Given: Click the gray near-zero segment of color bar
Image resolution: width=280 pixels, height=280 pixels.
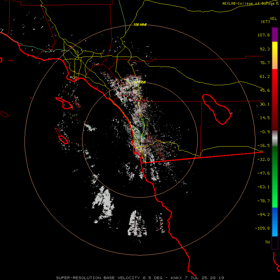Looking at the screenshot, I should point(275,138).
